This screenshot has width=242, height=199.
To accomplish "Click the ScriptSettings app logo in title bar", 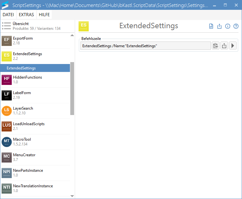I will click(6, 5).
